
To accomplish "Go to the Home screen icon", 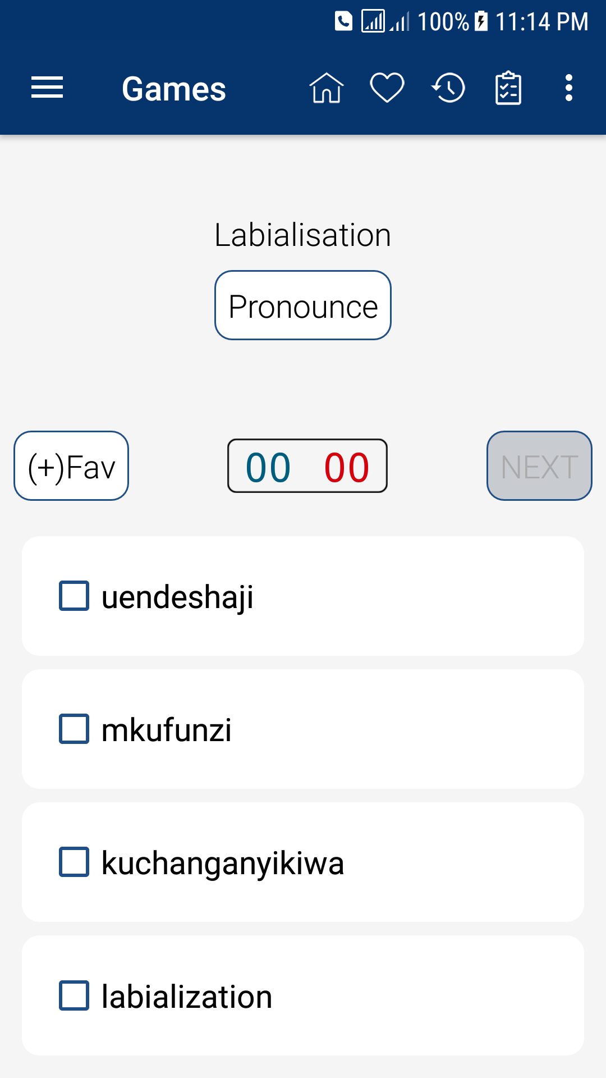I will click(326, 88).
